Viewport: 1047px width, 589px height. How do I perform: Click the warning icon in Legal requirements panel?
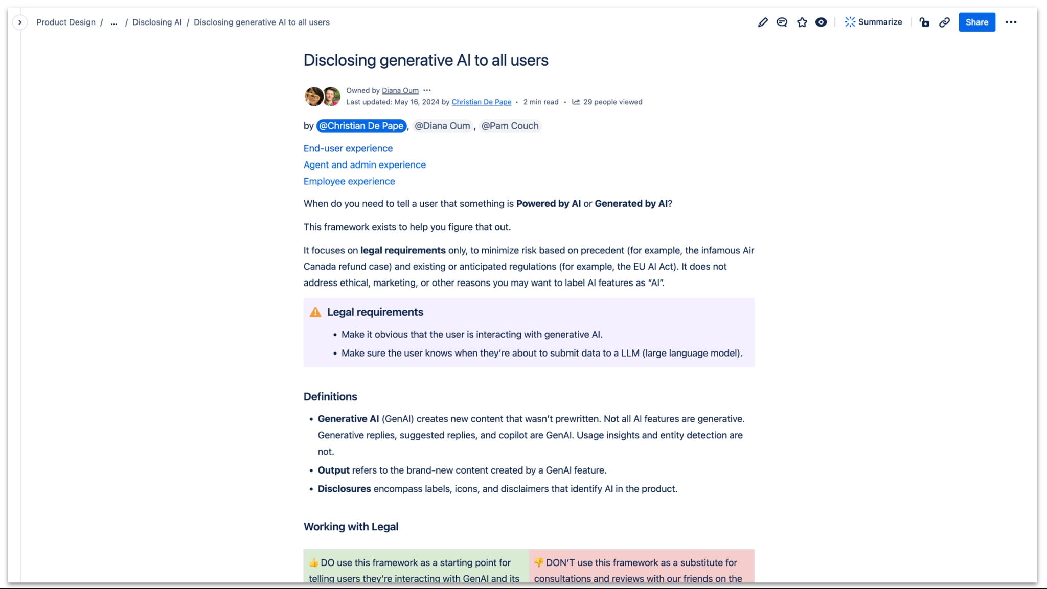point(315,312)
